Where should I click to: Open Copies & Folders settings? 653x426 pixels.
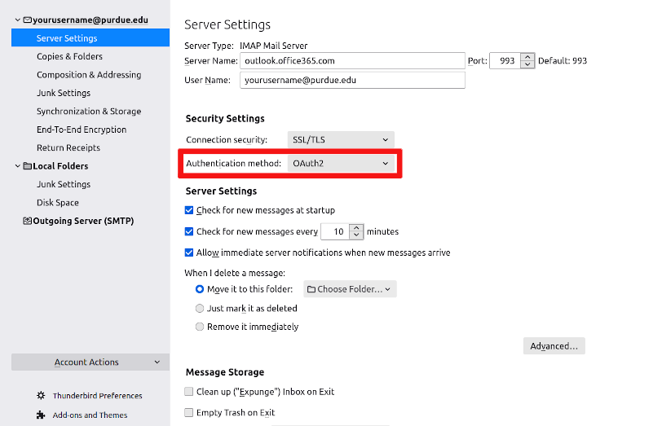pos(68,56)
